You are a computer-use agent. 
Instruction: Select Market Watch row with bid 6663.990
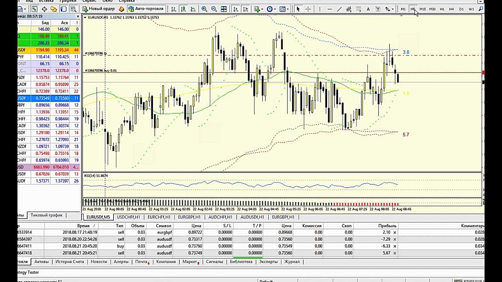point(49,167)
